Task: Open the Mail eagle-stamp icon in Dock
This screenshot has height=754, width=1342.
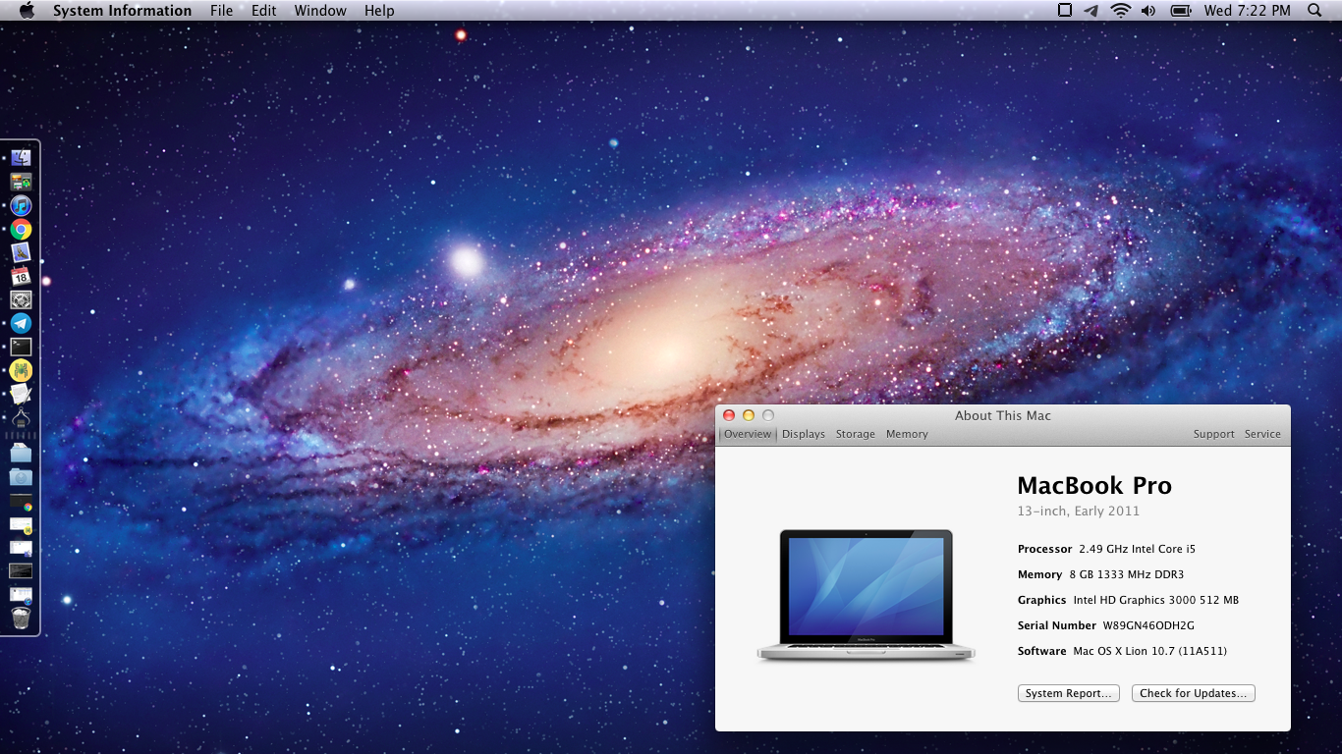Action: coord(21,253)
